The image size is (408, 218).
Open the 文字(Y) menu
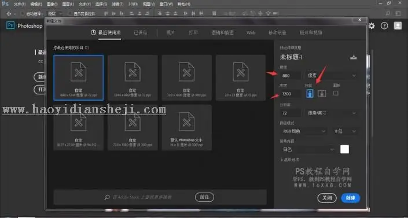point(84,4)
